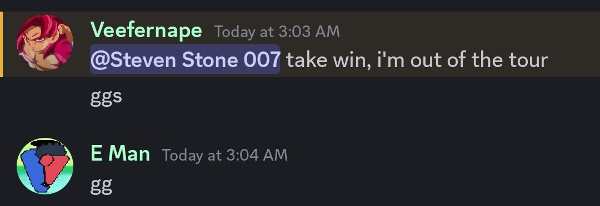The image size is (600, 206).
Task: Click the yellow mention indicator bar
Action: click(1, 44)
